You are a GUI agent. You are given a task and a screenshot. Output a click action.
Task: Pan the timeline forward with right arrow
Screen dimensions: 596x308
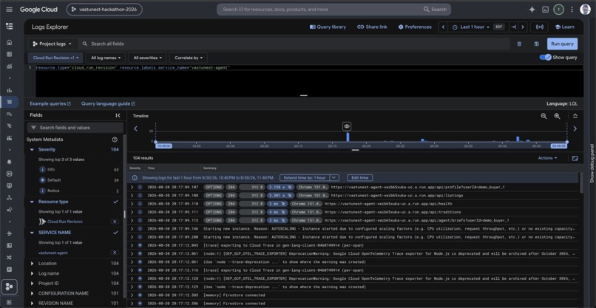click(x=575, y=129)
